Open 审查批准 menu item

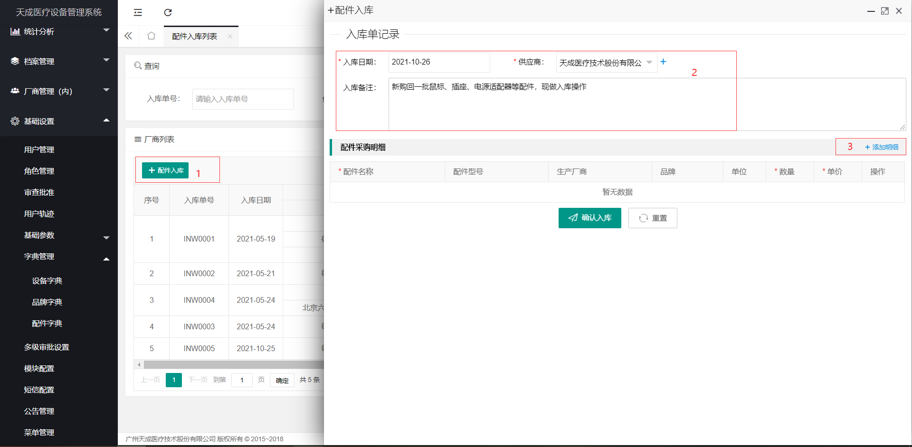coord(39,192)
